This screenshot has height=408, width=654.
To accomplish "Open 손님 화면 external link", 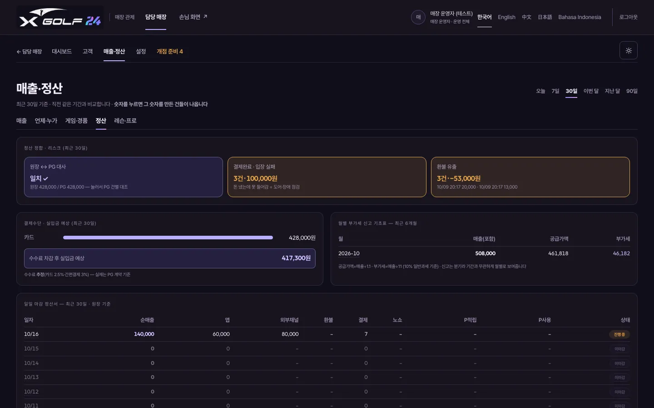I will click(193, 17).
